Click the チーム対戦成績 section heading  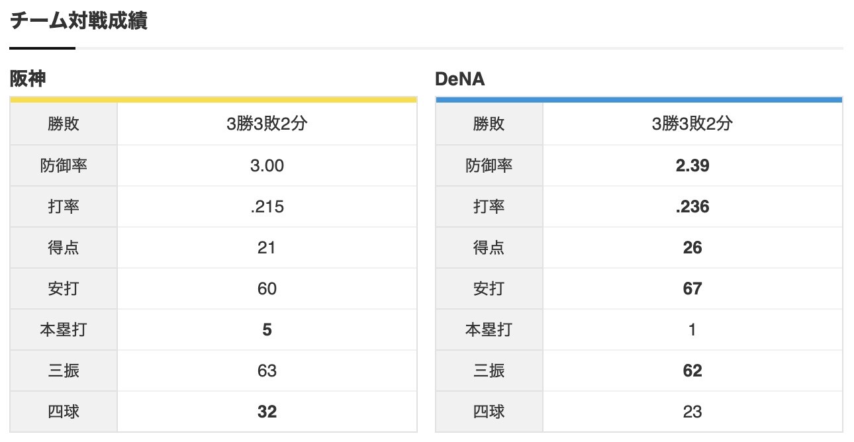78,21
